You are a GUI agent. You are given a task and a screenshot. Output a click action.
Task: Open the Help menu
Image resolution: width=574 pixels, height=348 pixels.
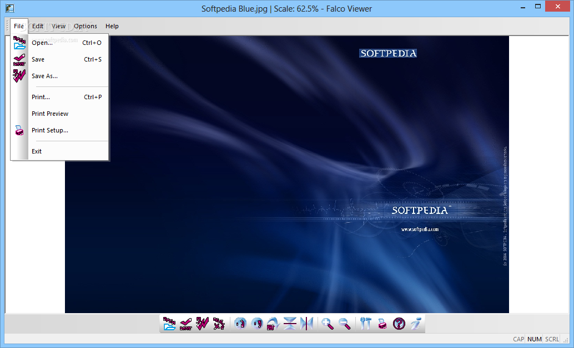[x=112, y=26]
